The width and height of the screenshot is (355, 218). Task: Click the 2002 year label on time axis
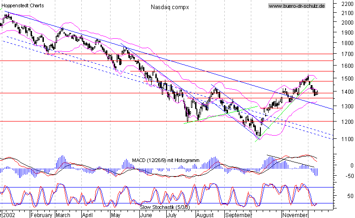click(x=9, y=215)
